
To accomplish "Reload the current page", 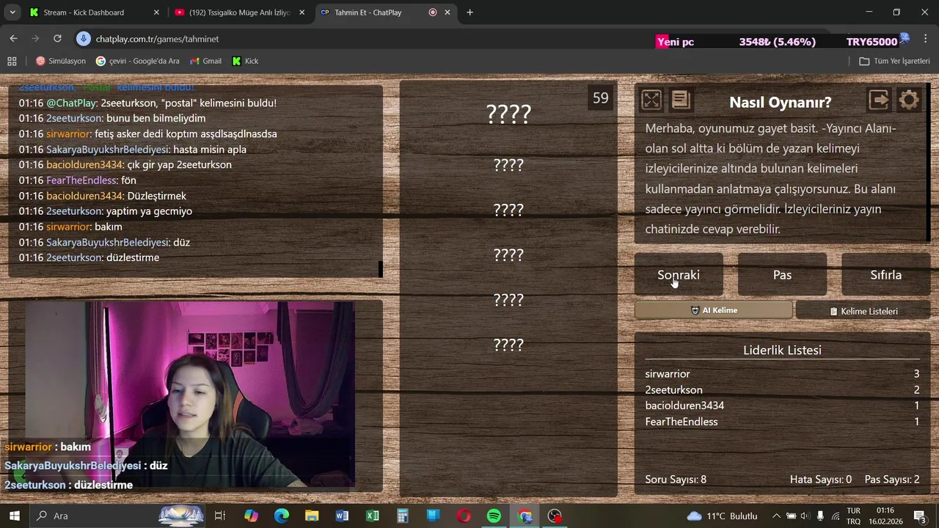I will 57,39.
